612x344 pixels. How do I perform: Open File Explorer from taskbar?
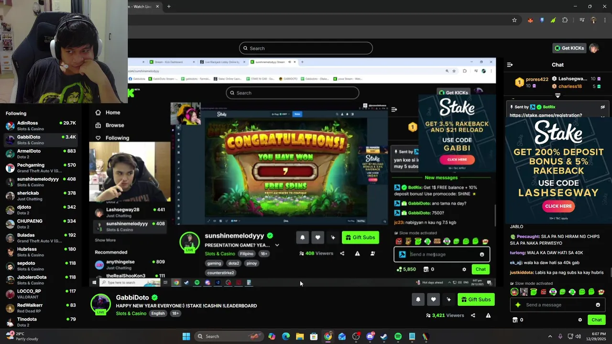pos(300,336)
